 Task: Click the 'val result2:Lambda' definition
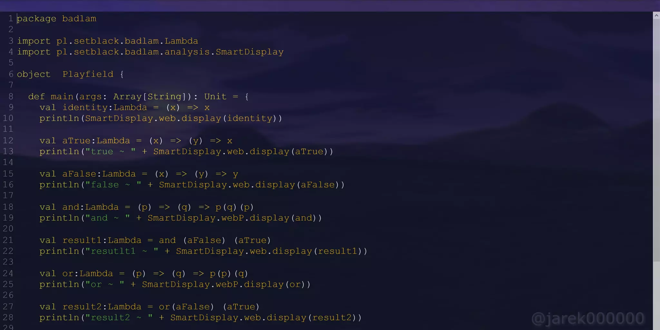(x=150, y=306)
